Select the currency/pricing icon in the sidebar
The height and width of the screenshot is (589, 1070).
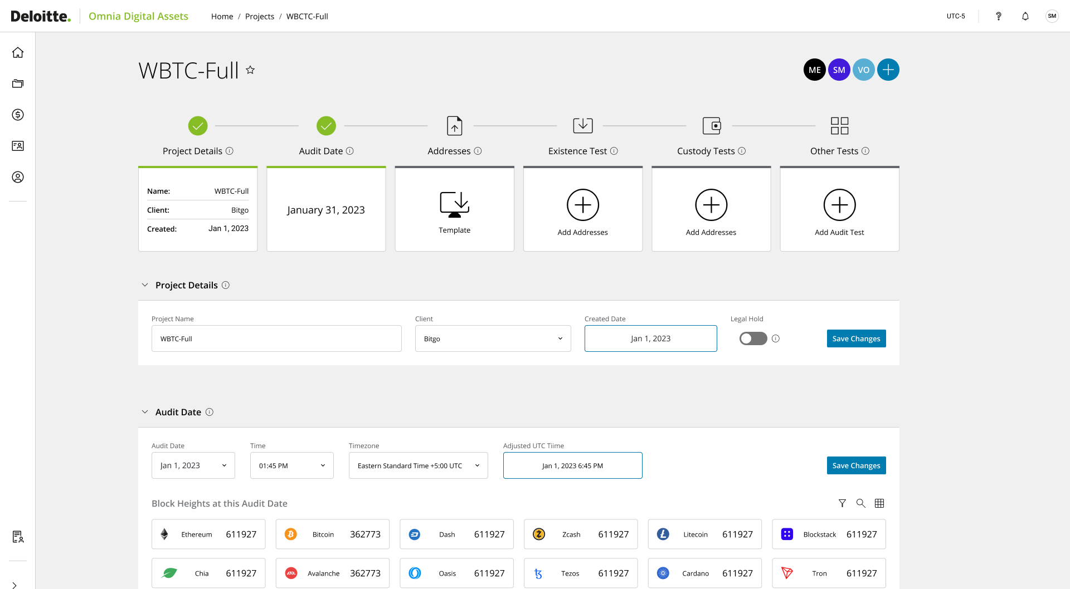click(x=18, y=115)
